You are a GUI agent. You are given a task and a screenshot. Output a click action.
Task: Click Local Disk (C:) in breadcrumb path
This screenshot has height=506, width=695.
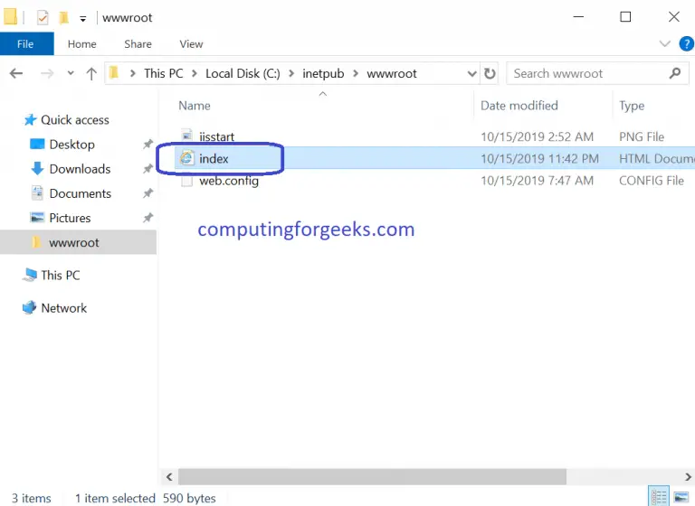click(243, 73)
